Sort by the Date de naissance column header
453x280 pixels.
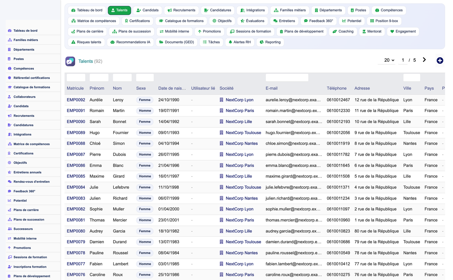point(172,88)
